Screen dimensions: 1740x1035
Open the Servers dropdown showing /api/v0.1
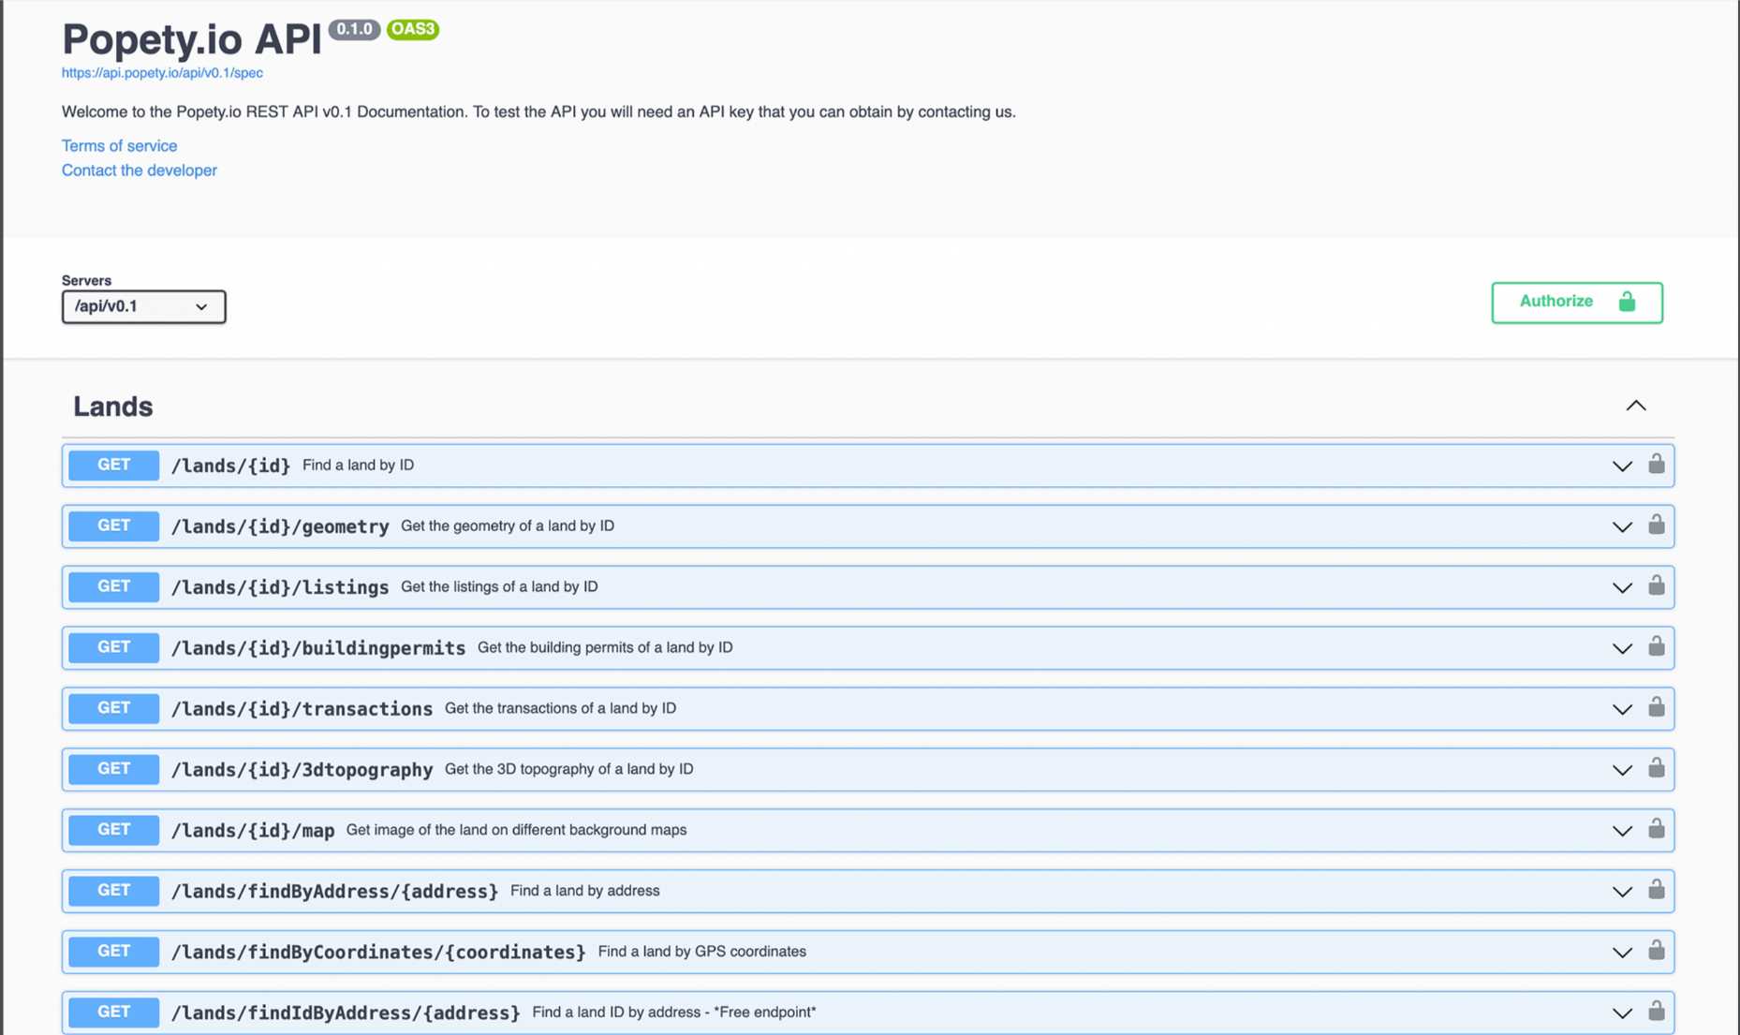click(x=143, y=306)
